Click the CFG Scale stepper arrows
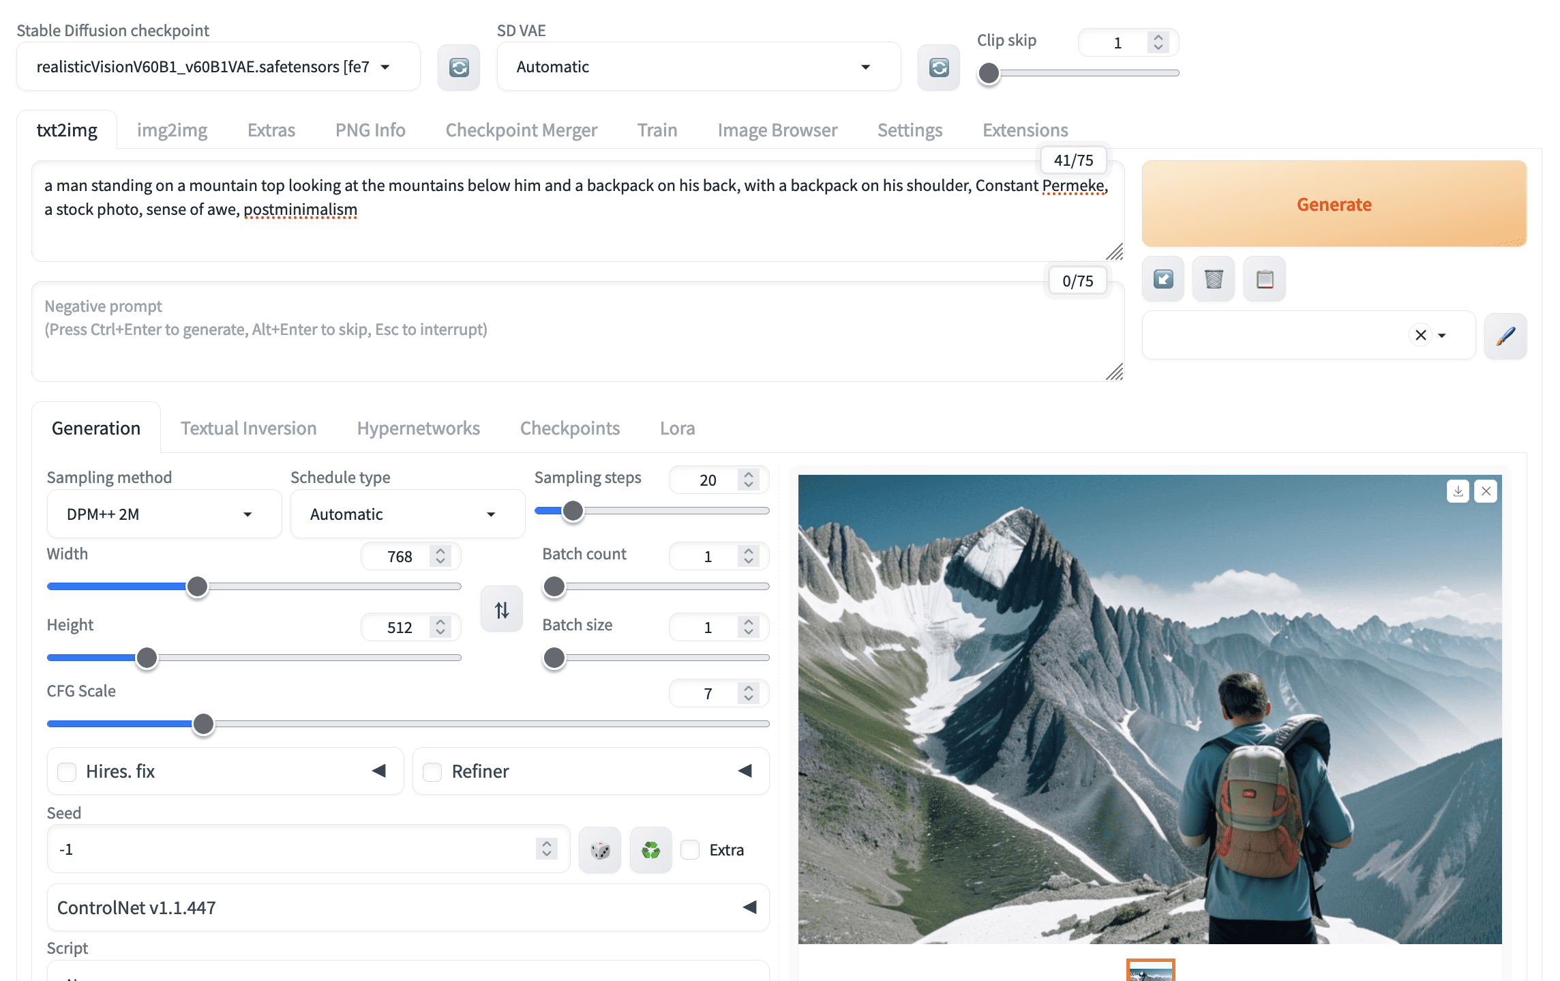1560x981 pixels. pos(749,693)
